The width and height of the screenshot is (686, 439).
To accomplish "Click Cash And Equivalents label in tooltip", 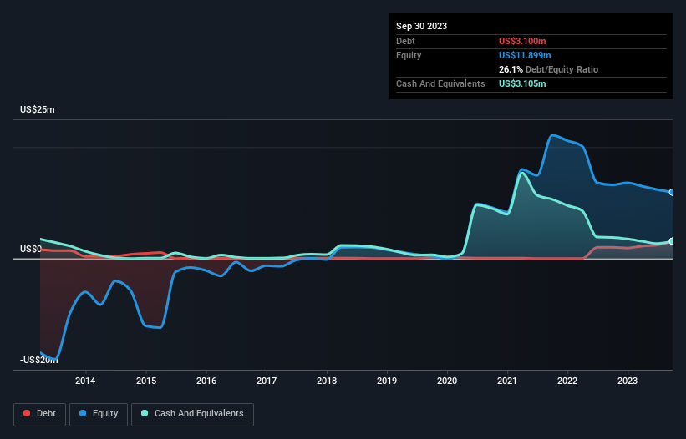I will 440,83.
